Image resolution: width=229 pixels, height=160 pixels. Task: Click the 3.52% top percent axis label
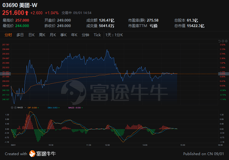[x=223, y=45]
